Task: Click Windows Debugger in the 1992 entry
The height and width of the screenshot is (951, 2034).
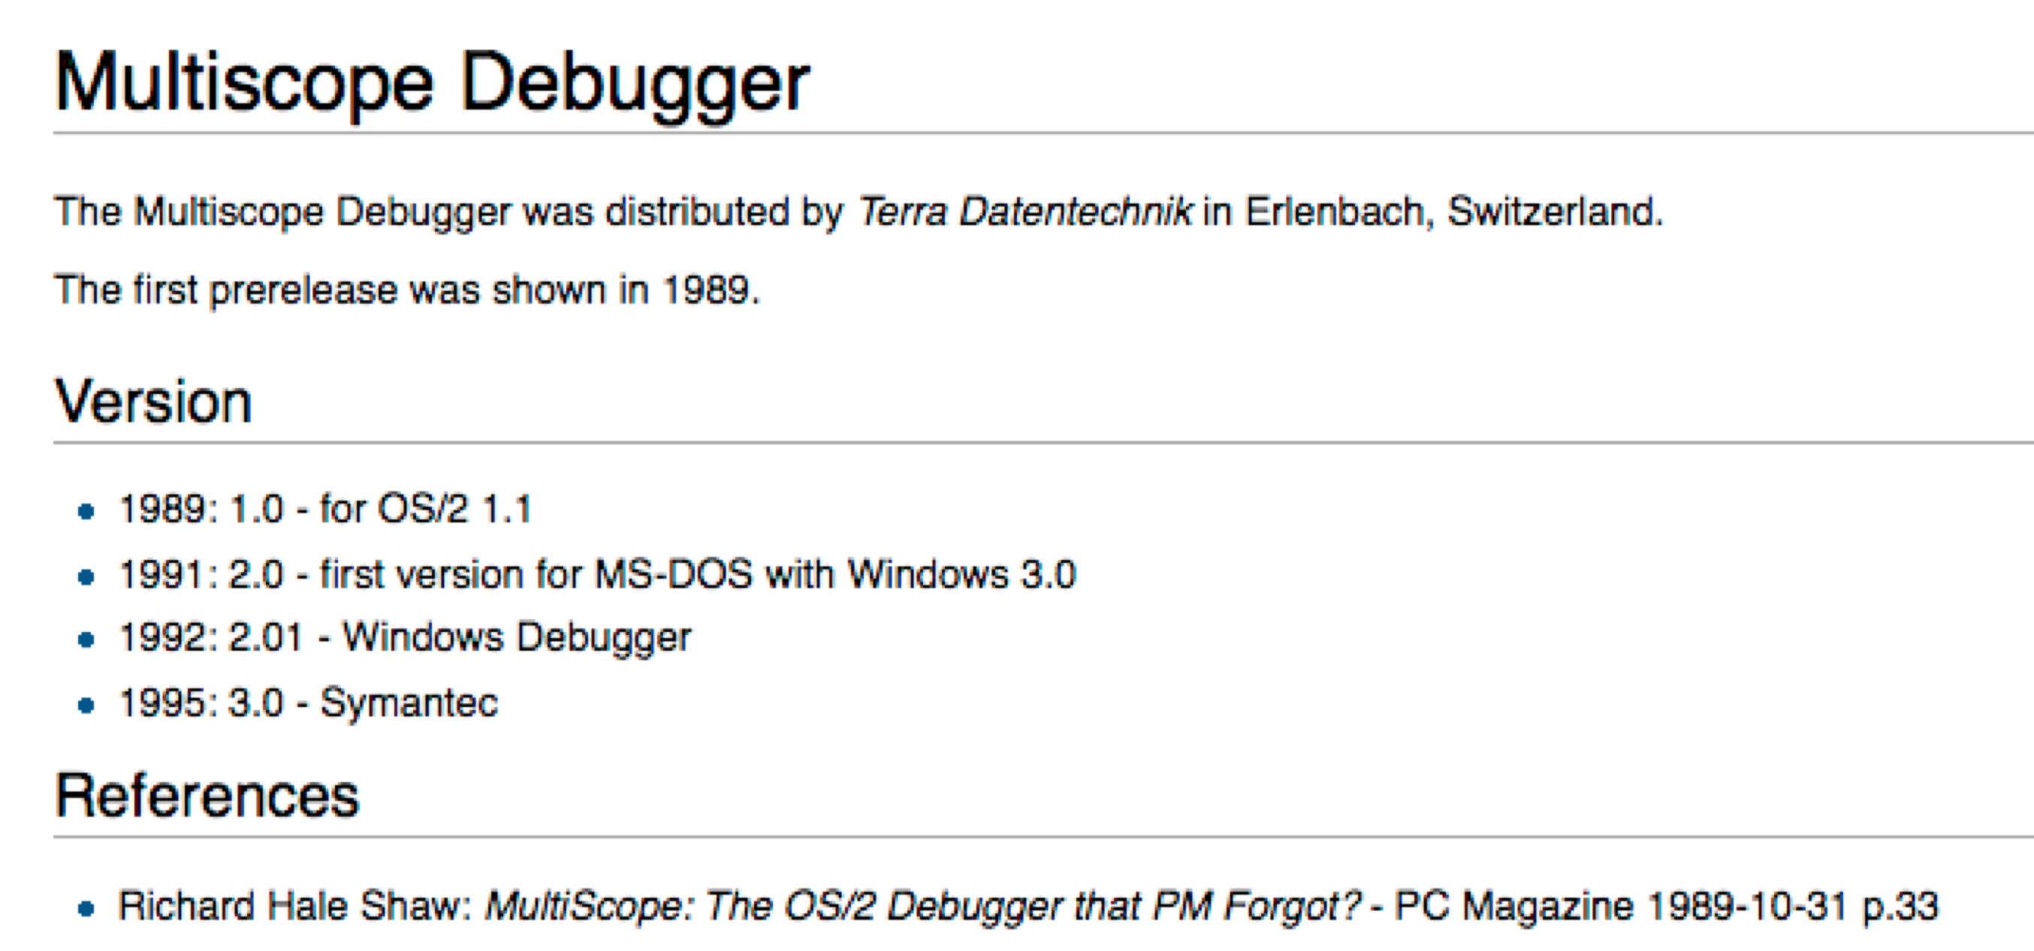Action: 518,637
